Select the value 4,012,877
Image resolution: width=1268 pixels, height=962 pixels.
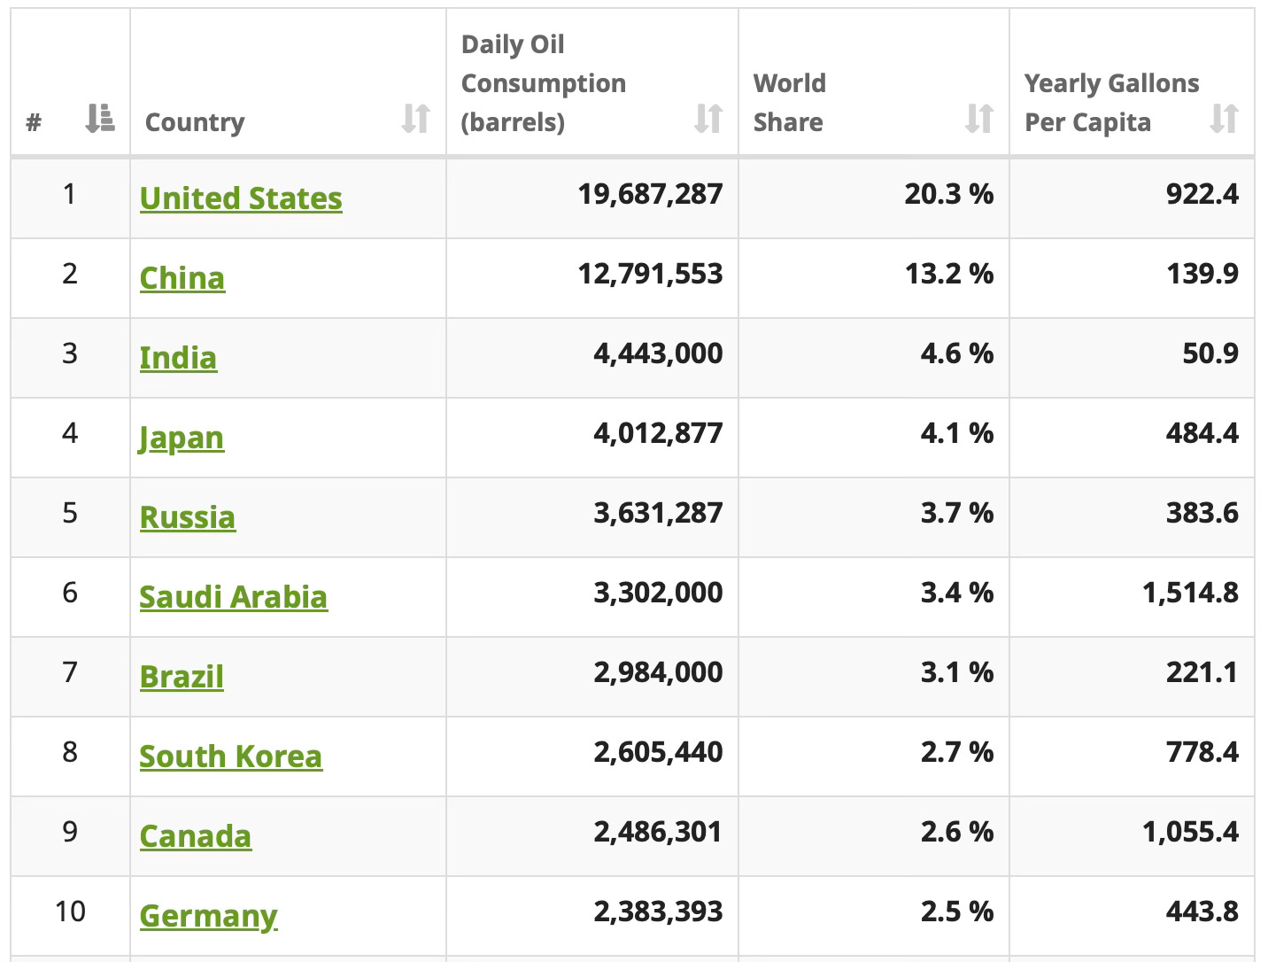coord(659,433)
